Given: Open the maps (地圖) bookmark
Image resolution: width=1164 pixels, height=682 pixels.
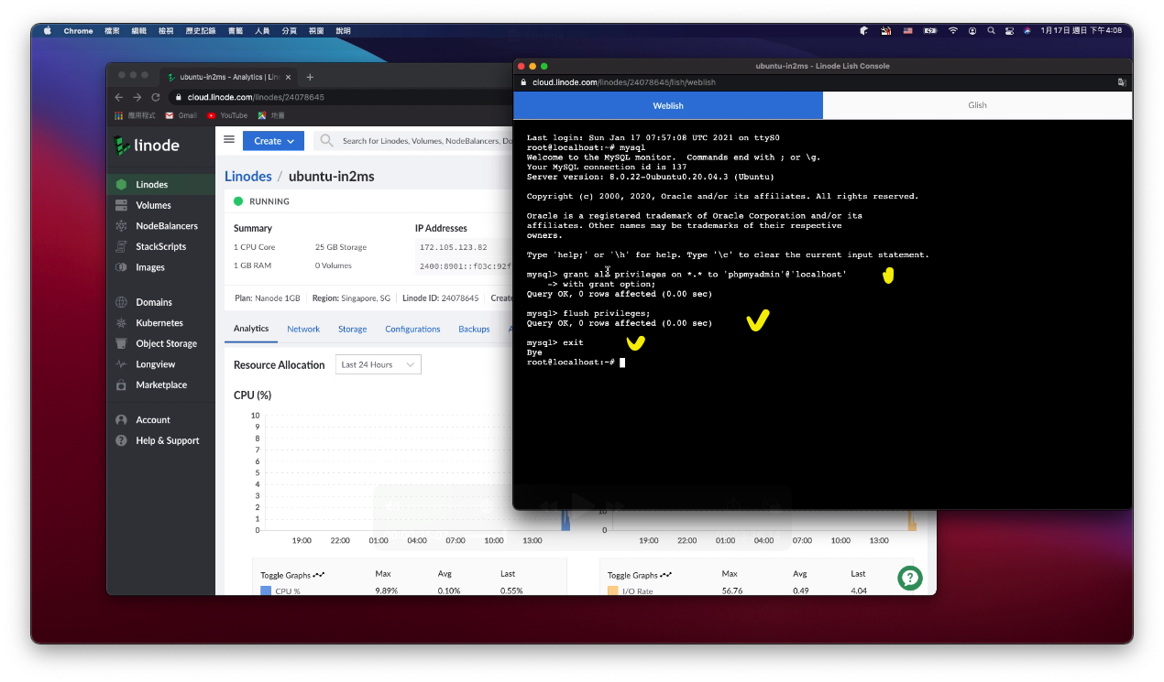Looking at the screenshot, I should coord(271,115).
